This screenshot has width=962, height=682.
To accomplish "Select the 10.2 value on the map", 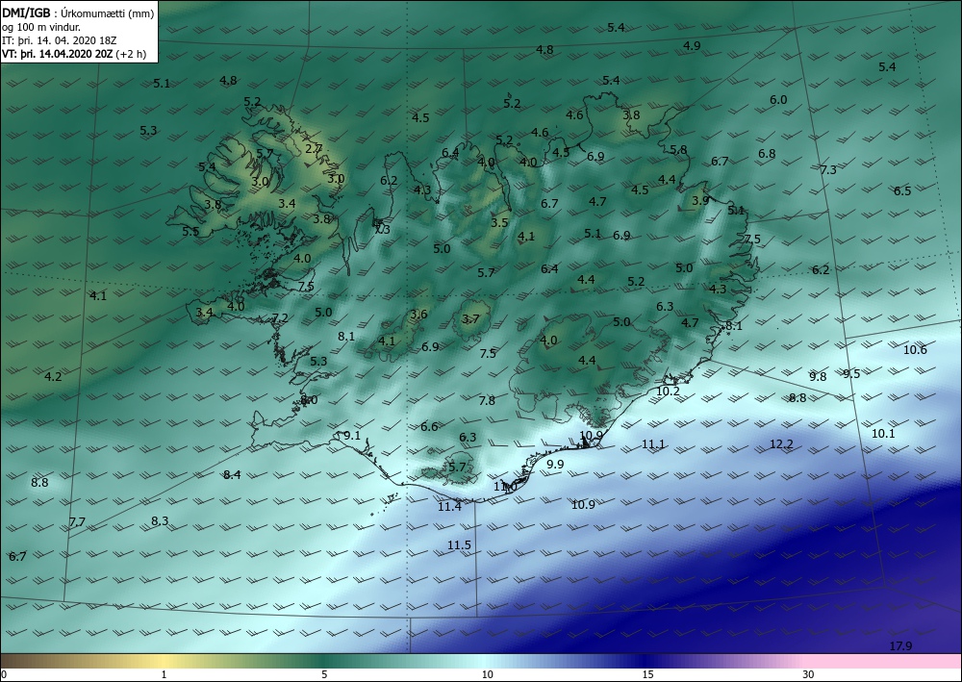I will pyautogui.click(x=669, y=392).
